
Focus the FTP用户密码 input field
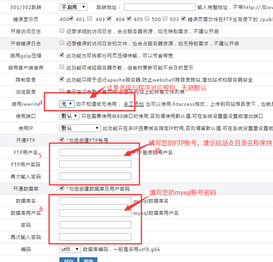click(95, 164)
